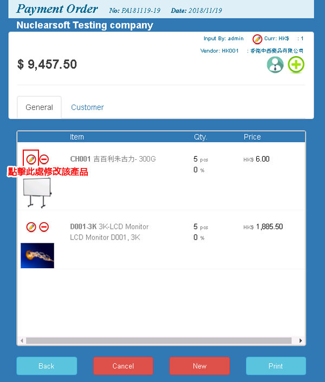This screenshot has height=382, width=325.
Task: Open the jellyfish product thumbnail
Action: (37, 256)
